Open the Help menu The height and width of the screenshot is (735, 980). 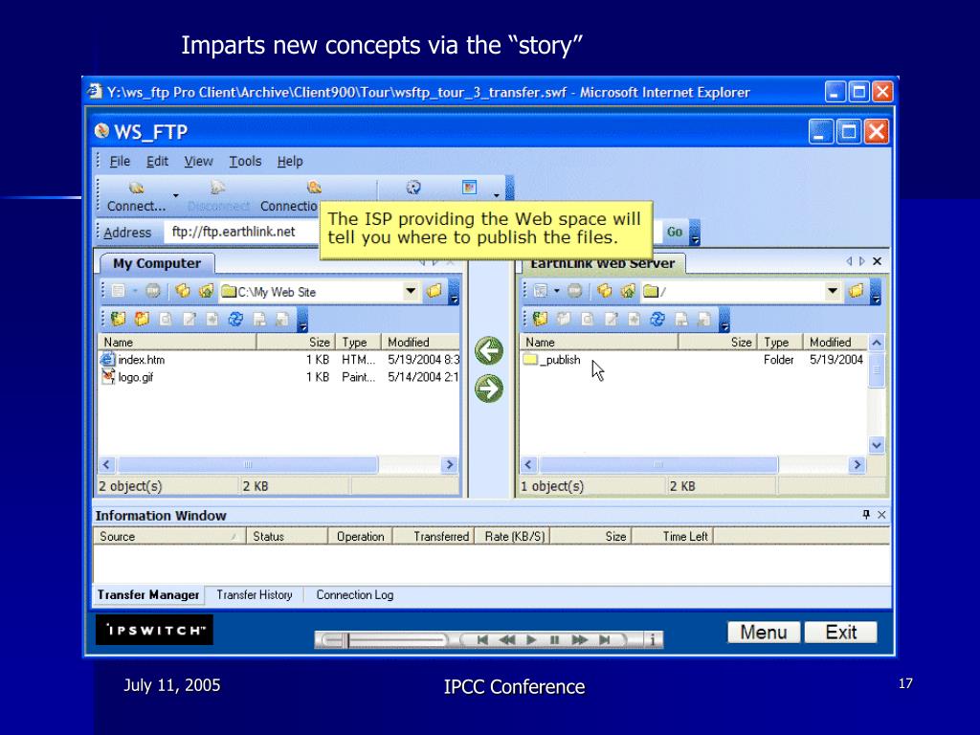coord(290,161)
